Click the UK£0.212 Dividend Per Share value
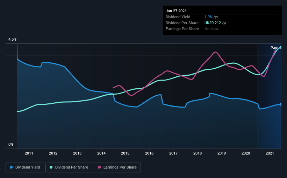 pyautogui.click(x=213, y=23)
